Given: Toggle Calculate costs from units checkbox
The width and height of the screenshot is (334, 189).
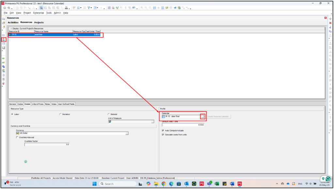Looking at the screenshot, I should [163, 135].
